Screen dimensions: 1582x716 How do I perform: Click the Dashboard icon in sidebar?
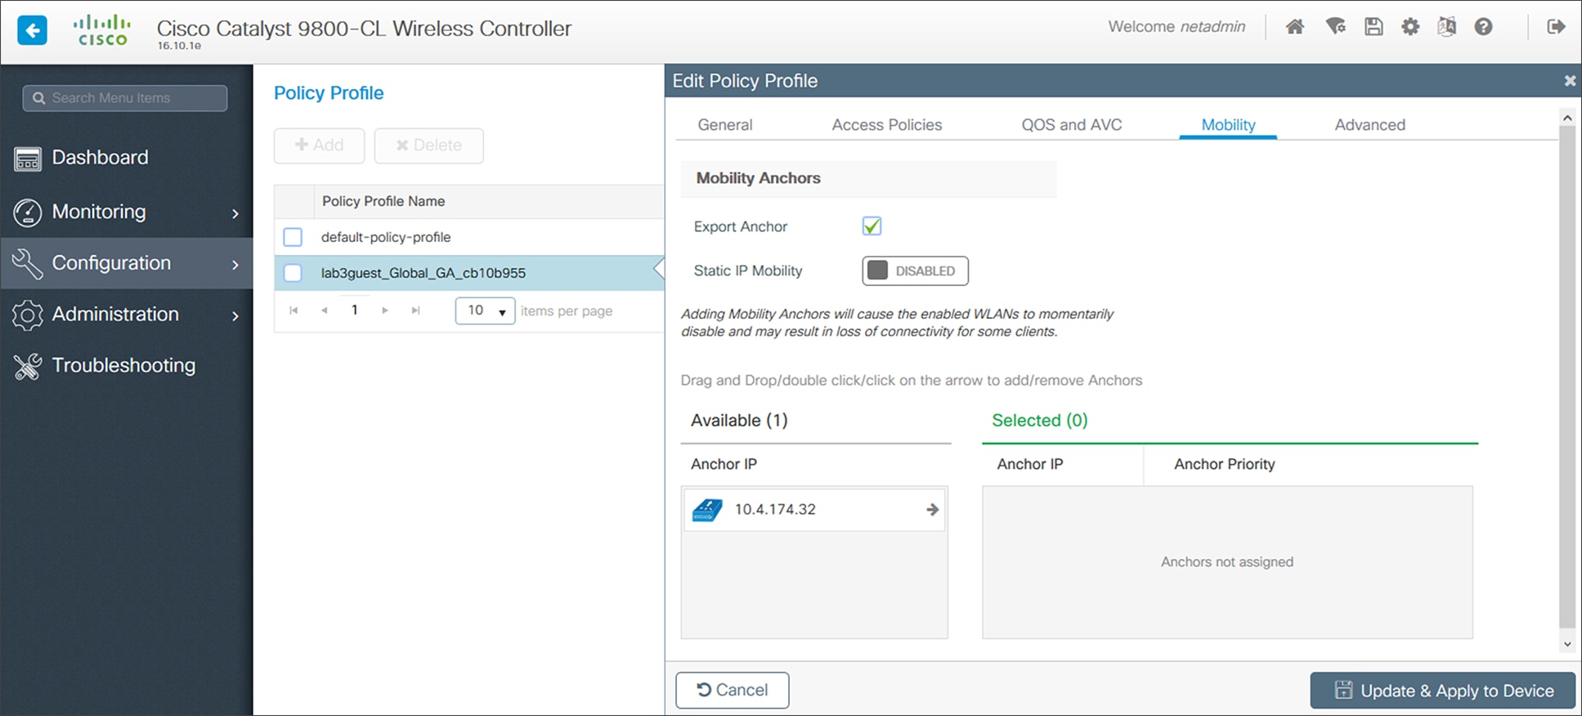[28, 159]
